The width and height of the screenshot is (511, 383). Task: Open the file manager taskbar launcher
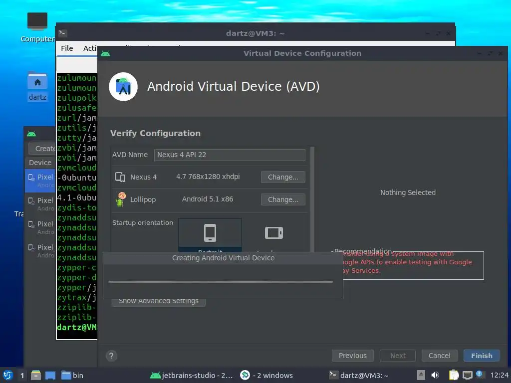pos(36,375)
